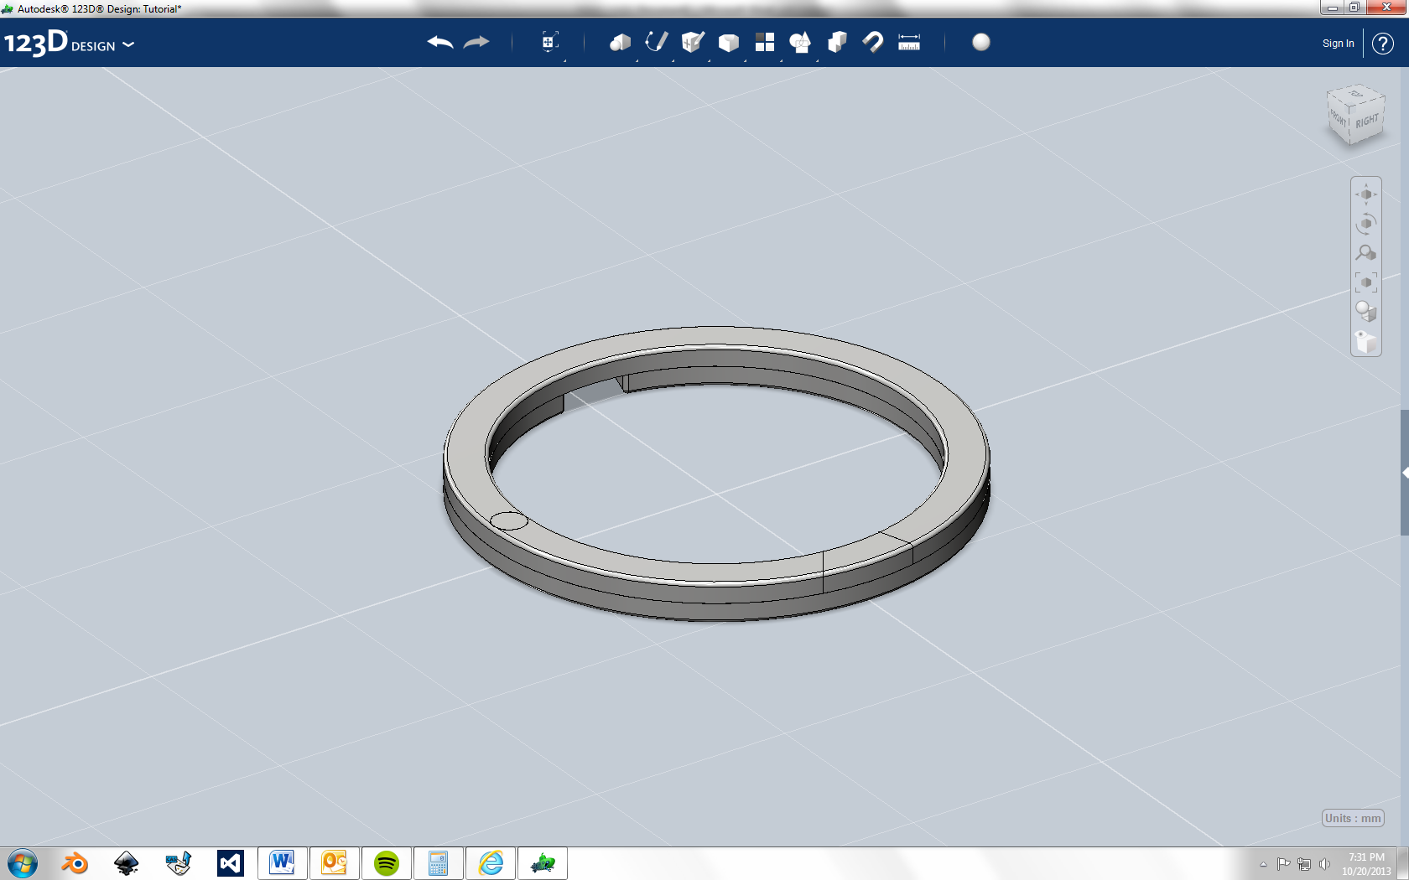
Task: Select the Modify tool
Action: point(727,41)
